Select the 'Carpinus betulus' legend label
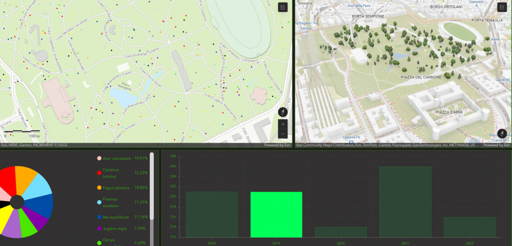Viewport: 512px width, 246px height. pos(110,173)
